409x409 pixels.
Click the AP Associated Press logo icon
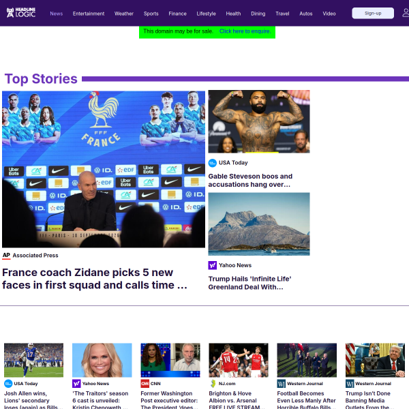pos(6,256)
